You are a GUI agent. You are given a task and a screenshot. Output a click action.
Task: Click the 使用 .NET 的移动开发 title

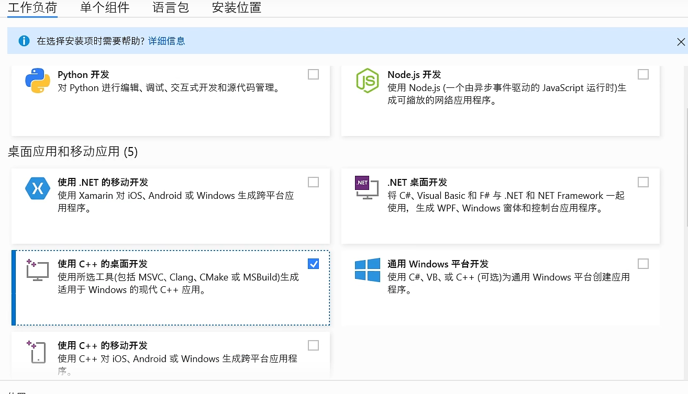[x=103, y=182]
